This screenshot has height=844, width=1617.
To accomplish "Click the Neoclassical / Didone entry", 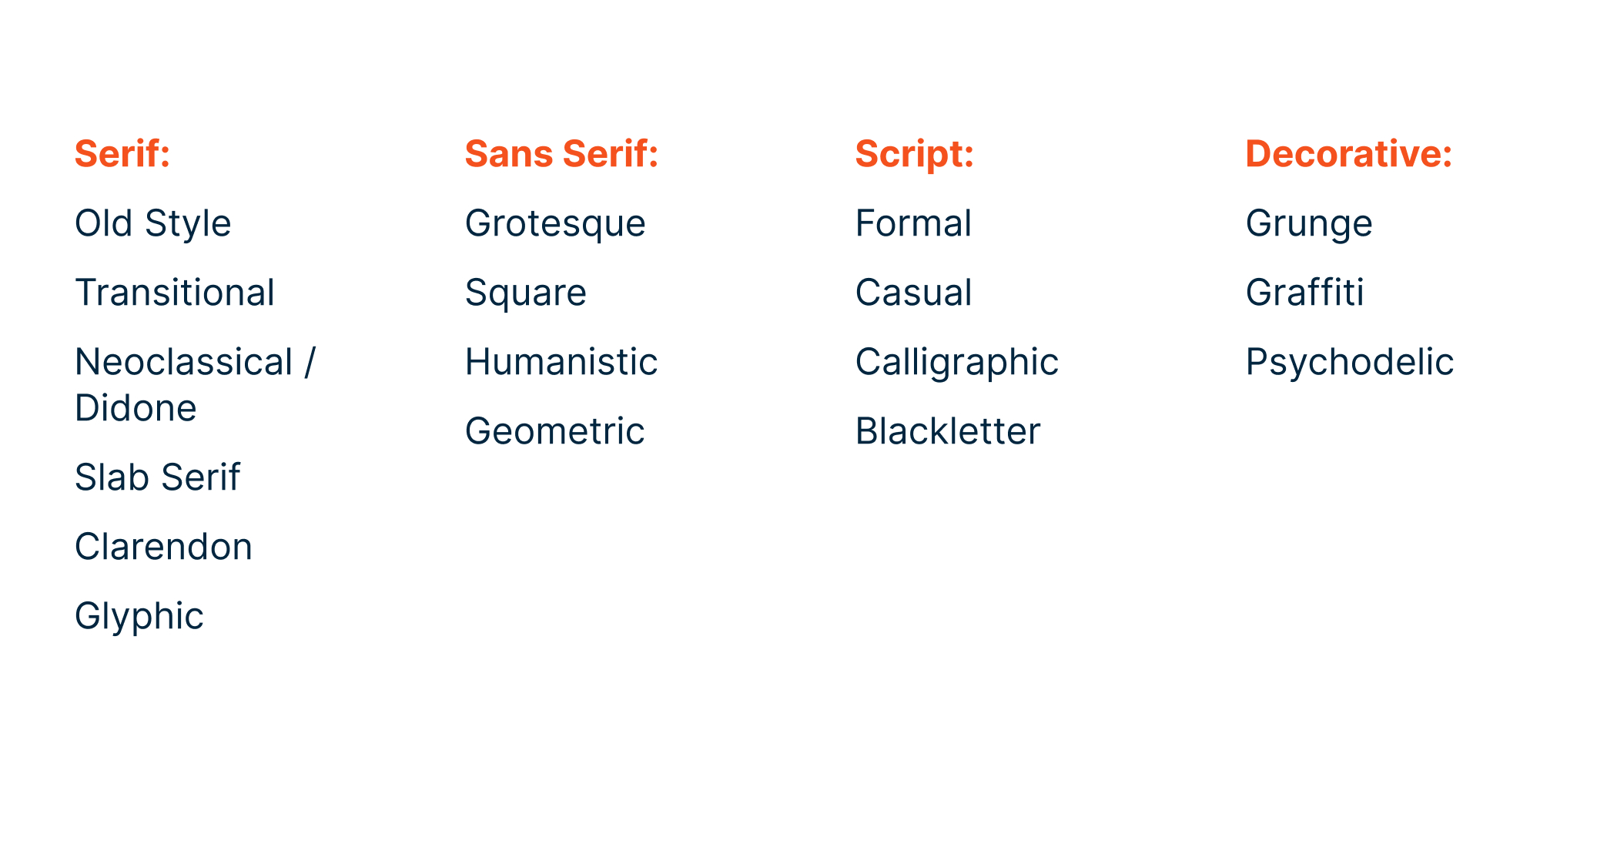I will tap(194, 384).
